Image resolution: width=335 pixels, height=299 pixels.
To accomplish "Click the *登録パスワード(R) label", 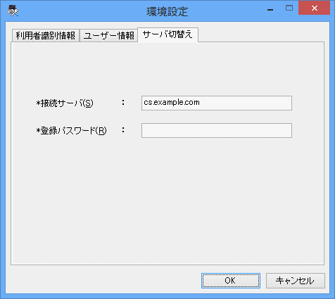I will 71,131.
